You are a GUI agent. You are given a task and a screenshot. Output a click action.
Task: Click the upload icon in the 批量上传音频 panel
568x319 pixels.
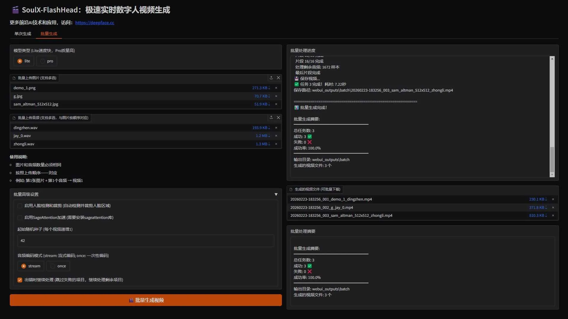[271, 118]
